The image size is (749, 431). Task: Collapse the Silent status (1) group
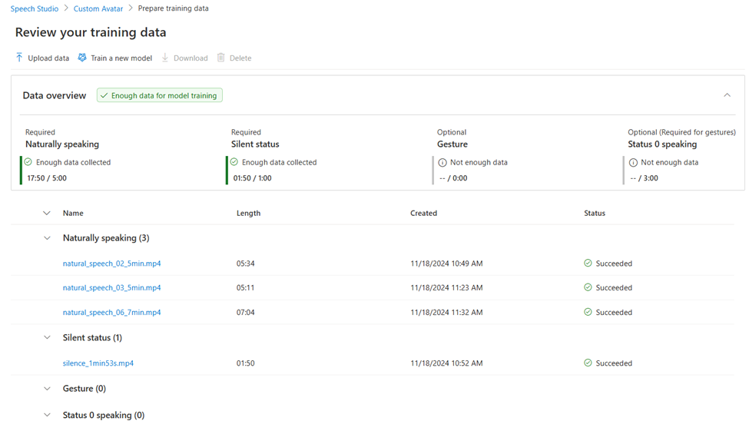[47, 338]
